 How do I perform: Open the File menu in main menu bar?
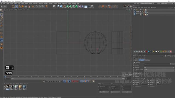pos(1,4)
